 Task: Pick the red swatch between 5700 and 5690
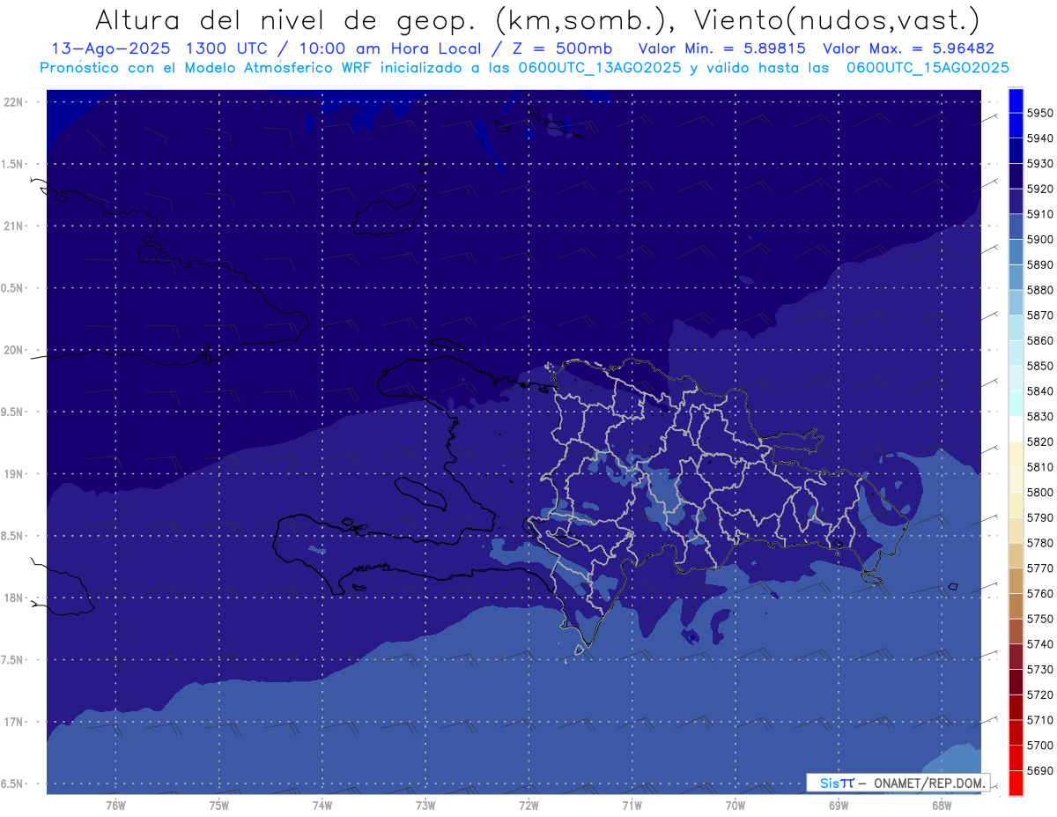(1015, 757)
